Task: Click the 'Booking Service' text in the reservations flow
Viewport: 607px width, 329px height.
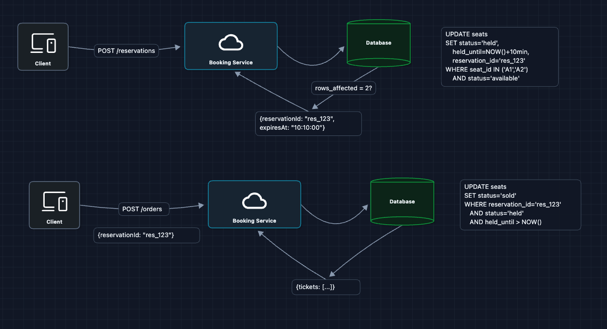Action: coord(231,63)
